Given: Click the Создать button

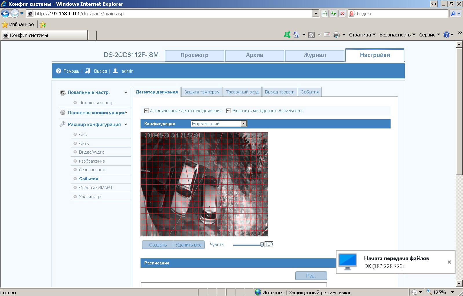Looking at the screenshot, I should (x=158, y=245).
